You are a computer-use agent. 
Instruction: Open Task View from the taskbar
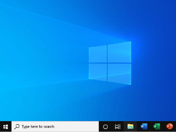click(118, 126)
